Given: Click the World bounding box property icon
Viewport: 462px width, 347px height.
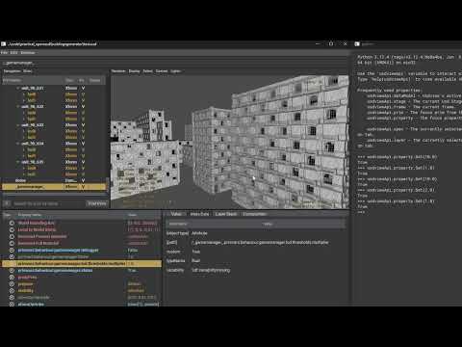Looking at the screenshot, I should (12, 223).
